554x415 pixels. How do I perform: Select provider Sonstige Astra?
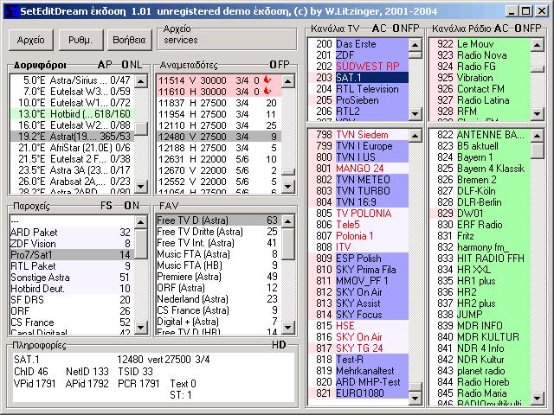tap(72, 278)
